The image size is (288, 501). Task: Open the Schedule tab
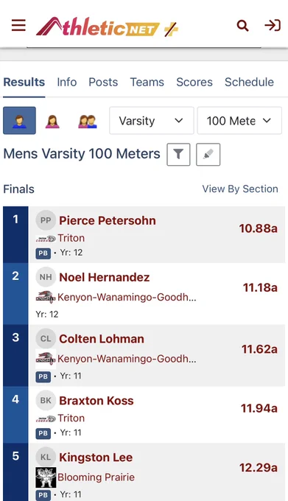tap(249, 82)
